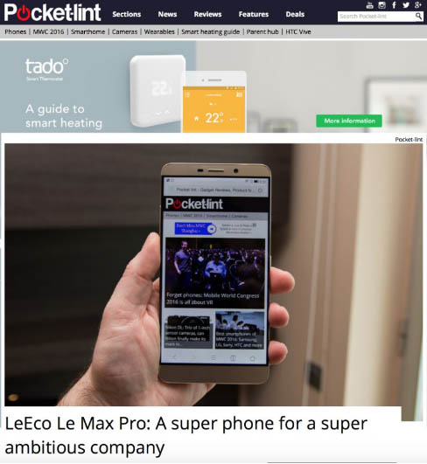Go to the Features section

coord(254,14)
